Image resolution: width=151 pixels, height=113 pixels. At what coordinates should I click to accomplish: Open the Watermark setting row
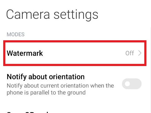pos(75,53)
